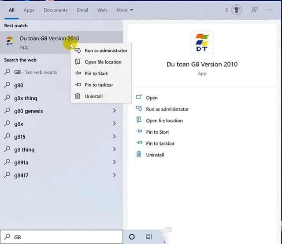Click the shield icon beside preview Run as administrator
Viewport: 282px width, 244px height.
139,109
